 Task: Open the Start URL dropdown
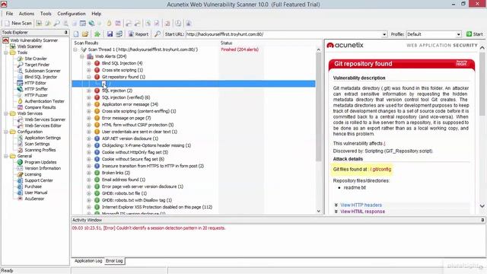384,34
